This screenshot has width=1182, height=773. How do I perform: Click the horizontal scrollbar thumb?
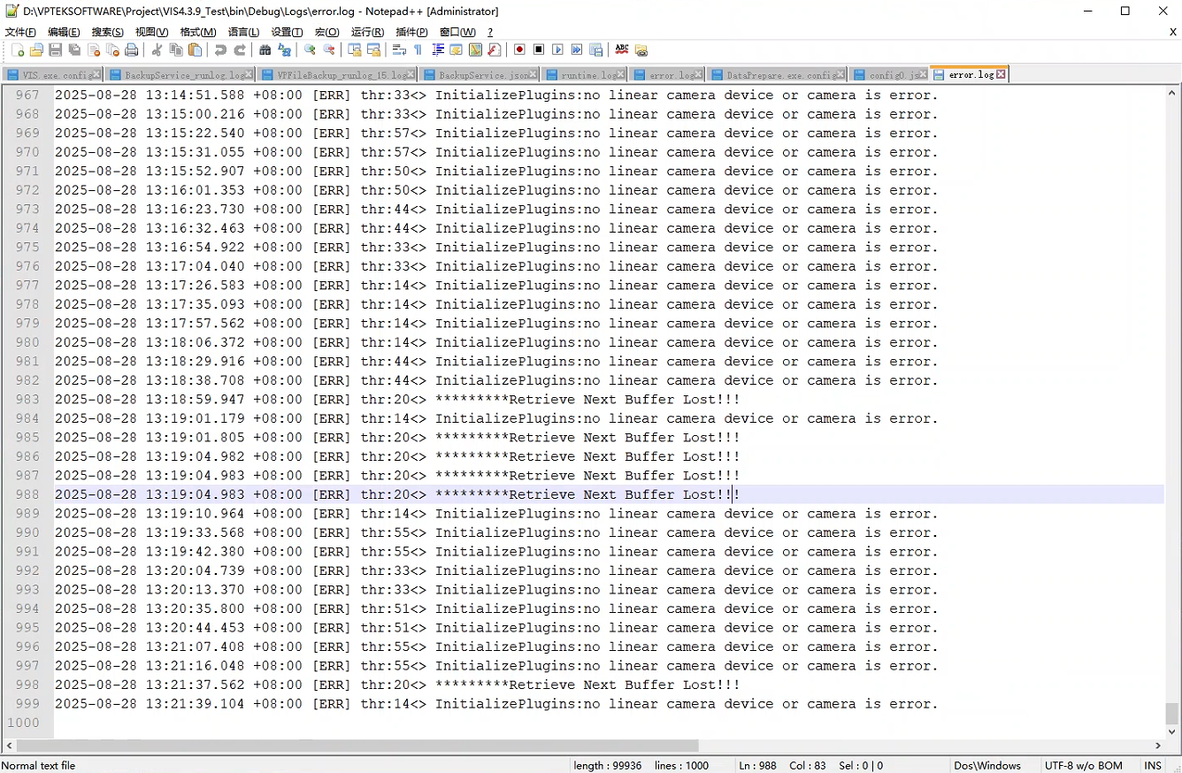(354, 746)
